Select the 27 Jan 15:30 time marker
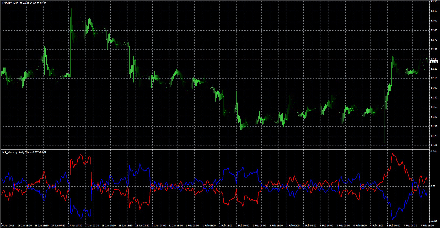440x228 pixels. coord(75,225)
